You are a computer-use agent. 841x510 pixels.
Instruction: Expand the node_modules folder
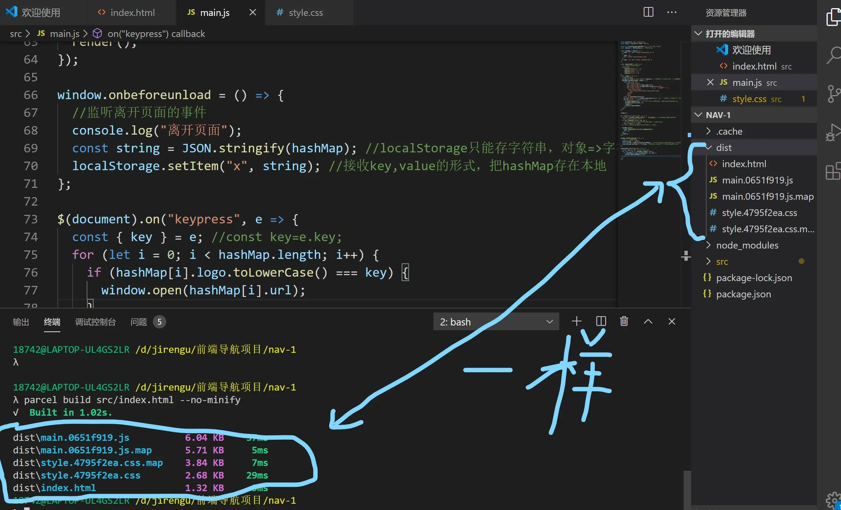click(x=747, y=245)
